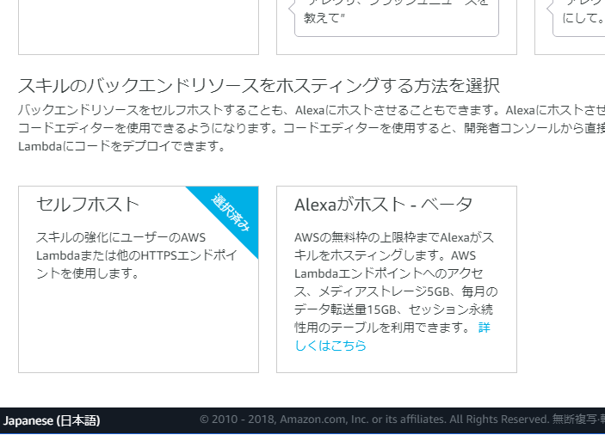Click the 選択済み ribbon badge
Screen dimensions: 605x435
click(x=231, y=212)
